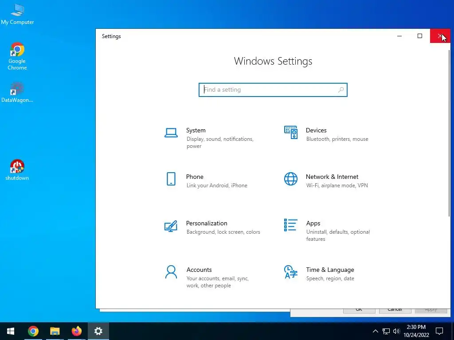454x340 pixels.
Task: Open the volume speaker tray icon
Action: (x=396, y=331)
